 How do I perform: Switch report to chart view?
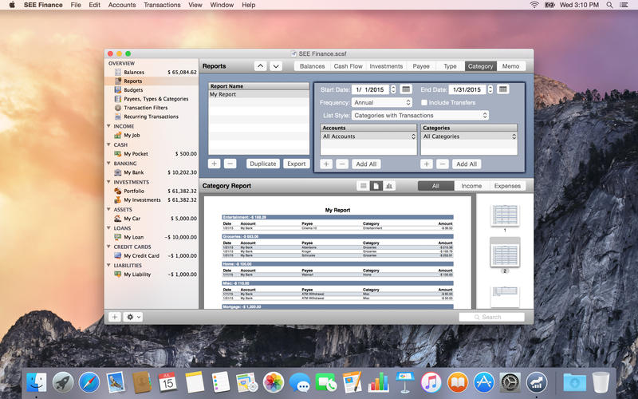(389, 186)
